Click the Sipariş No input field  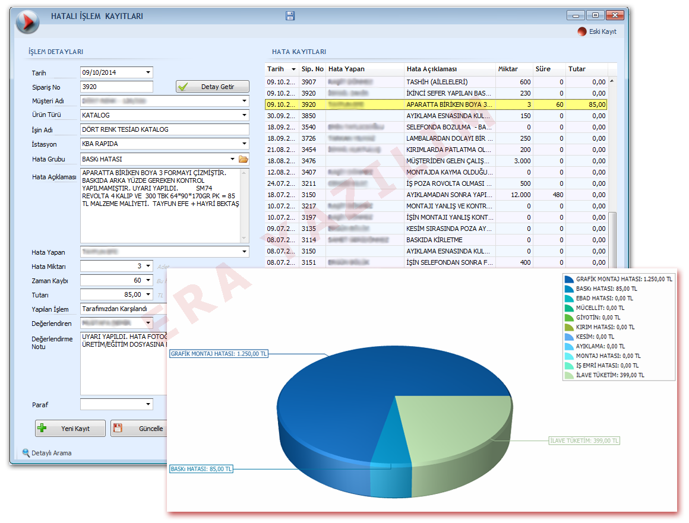coord(116,87)
